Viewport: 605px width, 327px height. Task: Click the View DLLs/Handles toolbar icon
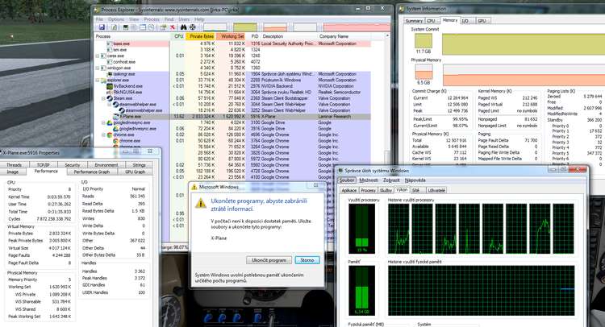tap(152, 27)
